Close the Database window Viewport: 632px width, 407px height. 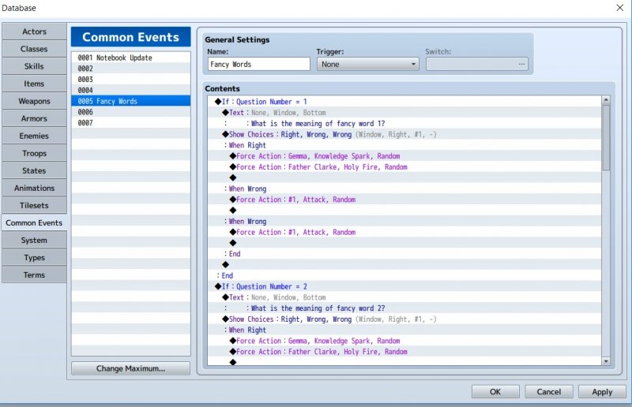[620, 8]
